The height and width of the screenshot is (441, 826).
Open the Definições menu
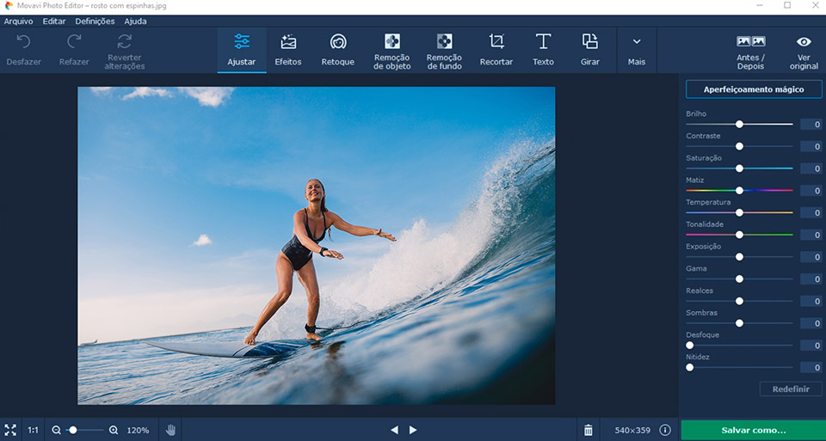(95, 21)
